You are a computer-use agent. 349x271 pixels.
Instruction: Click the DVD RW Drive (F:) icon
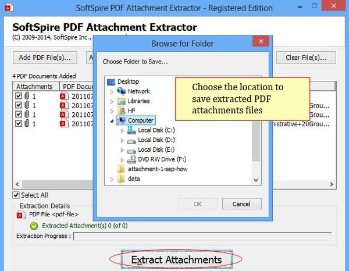point(131,159)
